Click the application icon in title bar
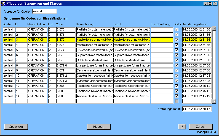Viewport: 219px width, 136px height. coord(3,4)
